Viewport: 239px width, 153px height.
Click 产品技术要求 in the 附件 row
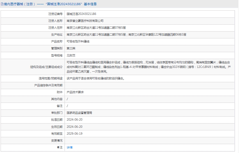tap(75, 92)
